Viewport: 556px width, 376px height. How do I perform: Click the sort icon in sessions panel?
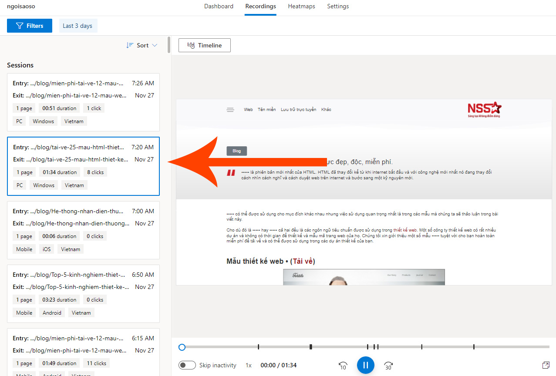(130, 45)
